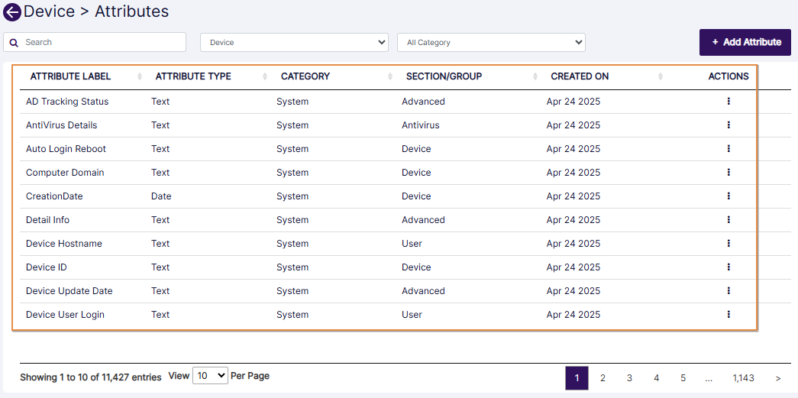Screen dimensions: 798x398
Task: Change the entries per page dropdown
Action: 210,376
